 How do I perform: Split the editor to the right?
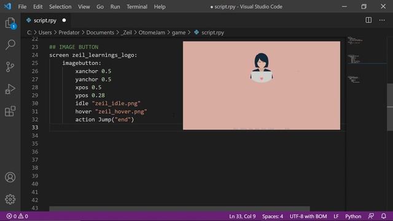368,20
